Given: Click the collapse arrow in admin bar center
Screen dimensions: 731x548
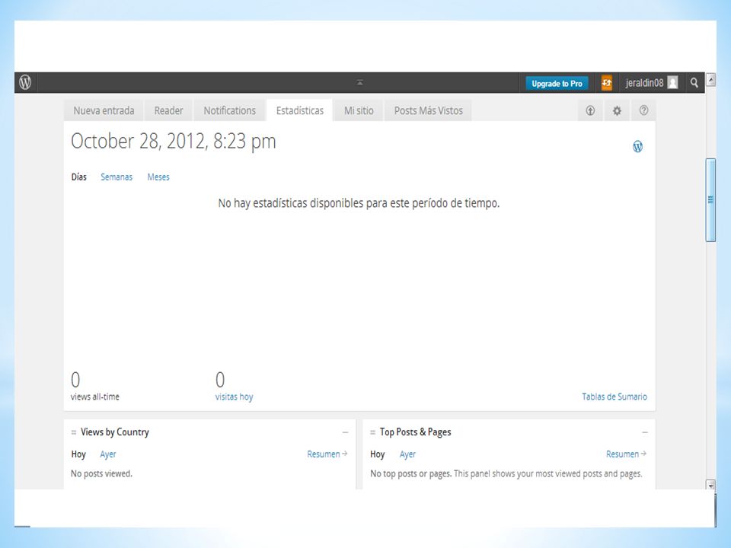Looking at the screenshot, I should point(360,82).
